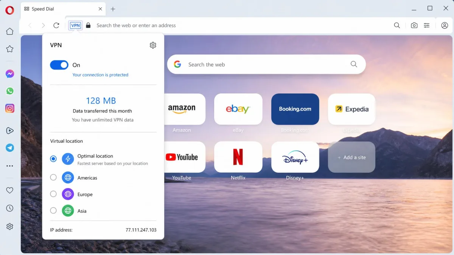
Task: Click the padlock security icon
Action: coord(88,25)
